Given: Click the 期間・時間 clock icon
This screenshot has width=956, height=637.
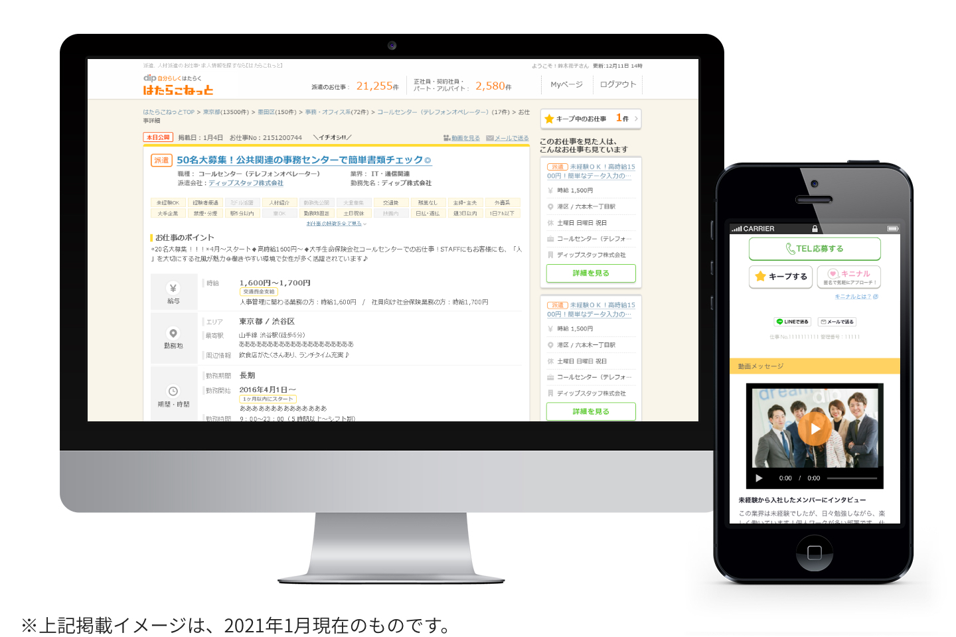Looking at the screenshot, I should [173, 391].
